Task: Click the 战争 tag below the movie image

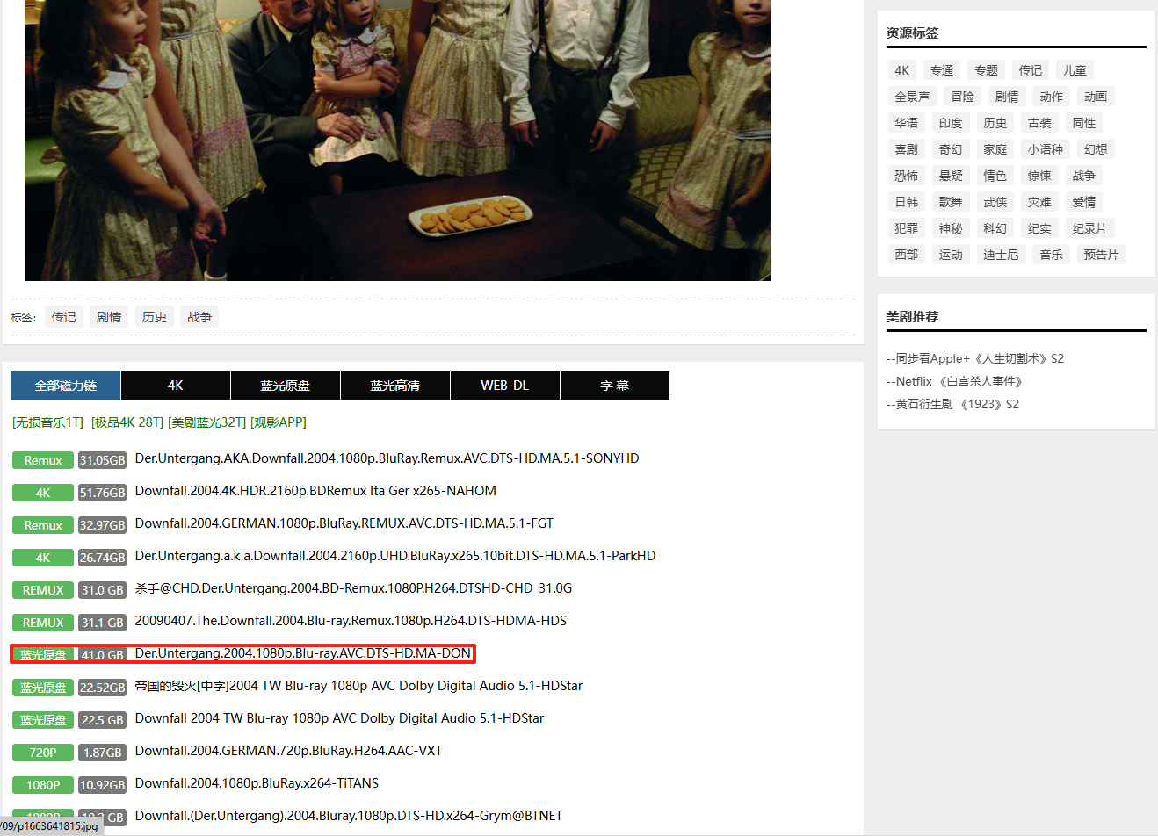Action: pyautogui.click(x=199, y=317)
